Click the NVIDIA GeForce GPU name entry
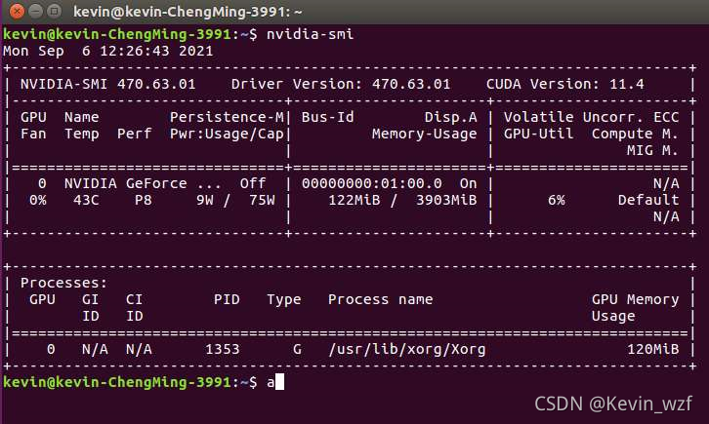 tap(143, 183)
